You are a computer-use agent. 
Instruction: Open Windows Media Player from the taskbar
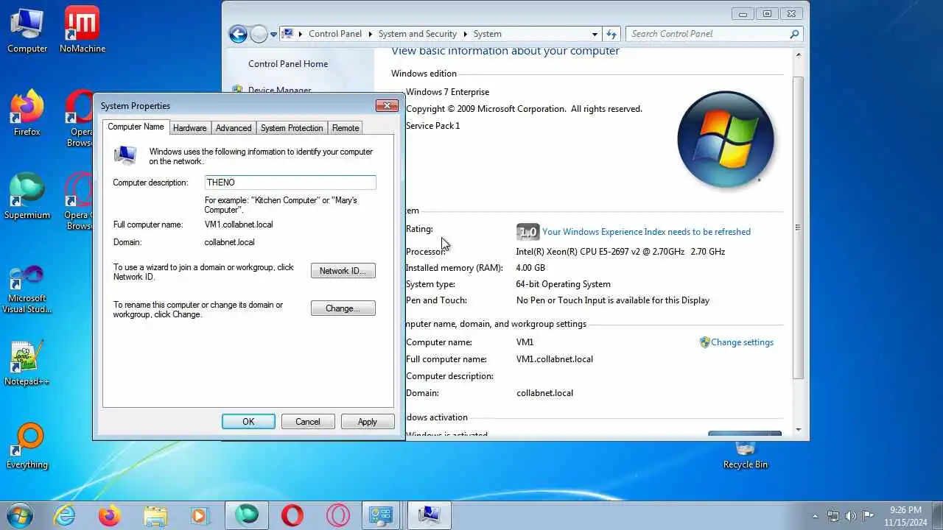point(200,515)
